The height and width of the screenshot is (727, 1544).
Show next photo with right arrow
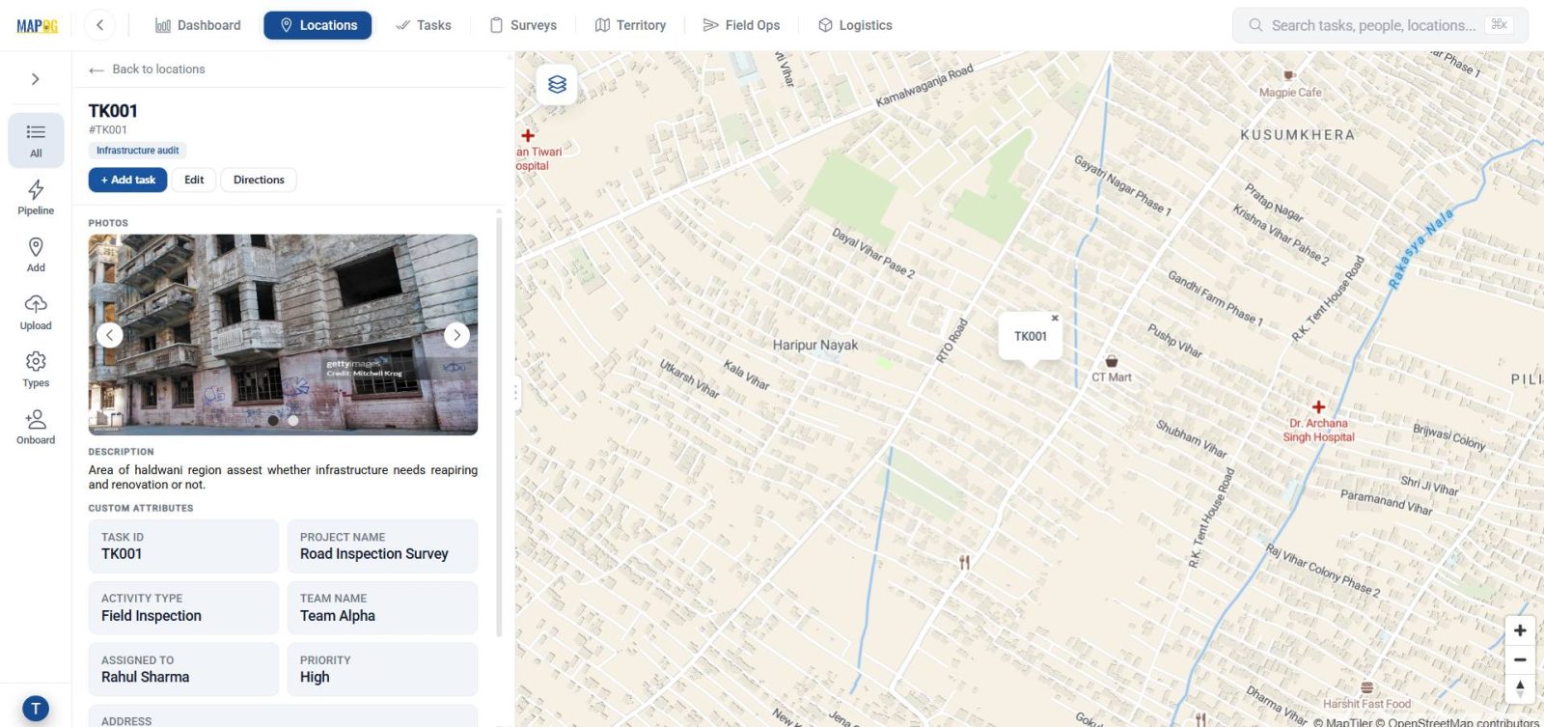456,335
